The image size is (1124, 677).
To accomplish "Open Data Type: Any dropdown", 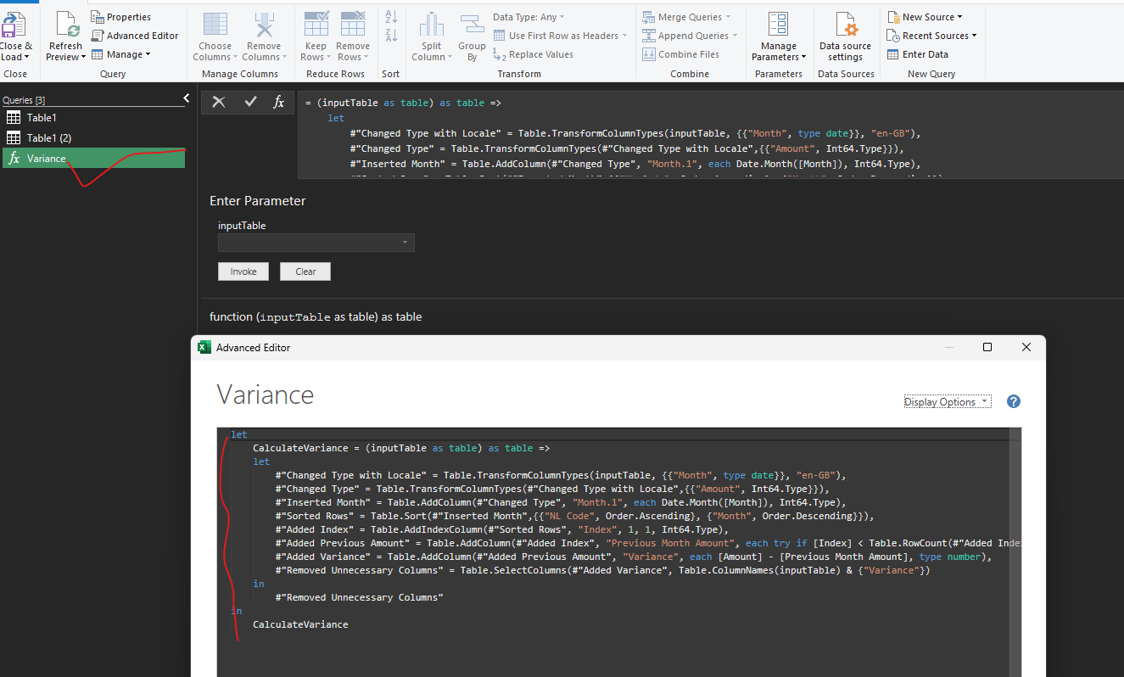I will click(x=528, y=17).
